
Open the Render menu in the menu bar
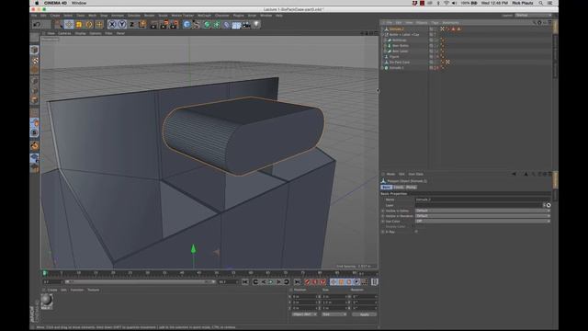[x=149, y=16]
